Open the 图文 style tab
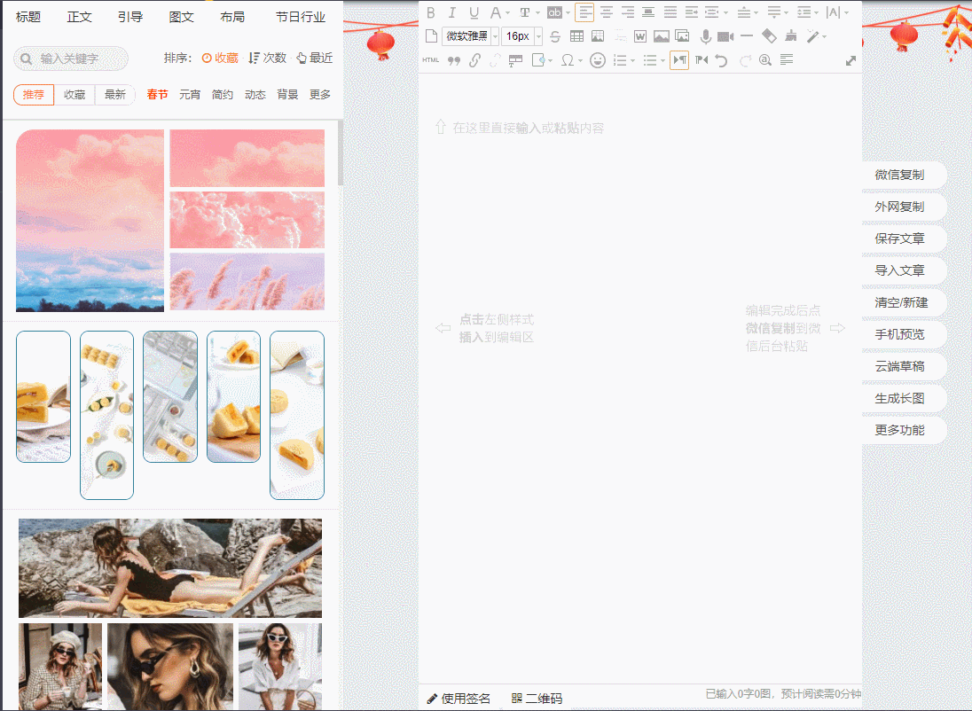Screen dimensions: 972x711 pyautogui.click(x=182, y=17)
